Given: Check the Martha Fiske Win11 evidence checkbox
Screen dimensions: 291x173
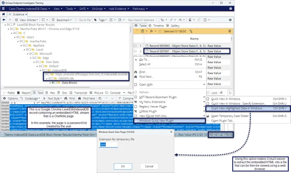Looking at the screenshot, I should (14, 29).
